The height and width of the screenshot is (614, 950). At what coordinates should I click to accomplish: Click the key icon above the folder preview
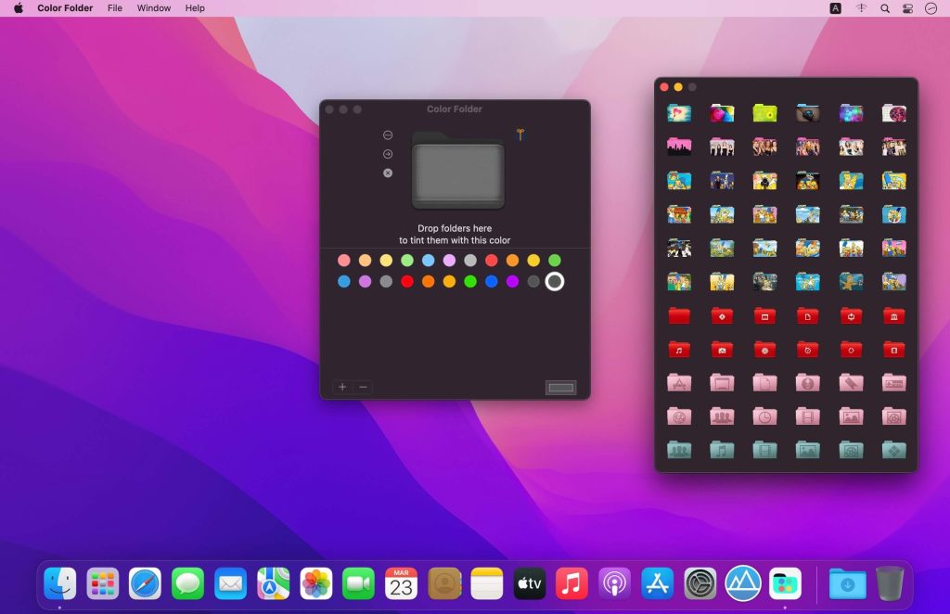tap(520, 134)
